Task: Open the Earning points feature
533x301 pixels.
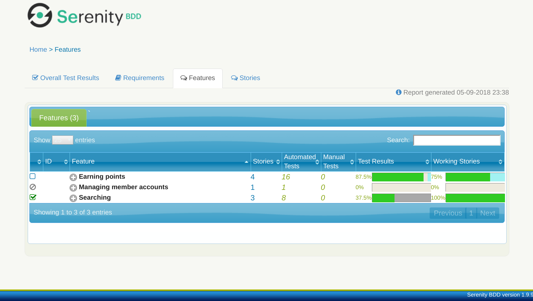Action: [102, 177]
